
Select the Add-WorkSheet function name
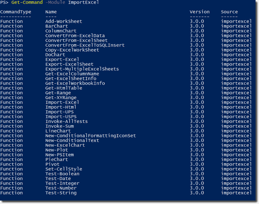pyautogui.click(x=63, y=21)
